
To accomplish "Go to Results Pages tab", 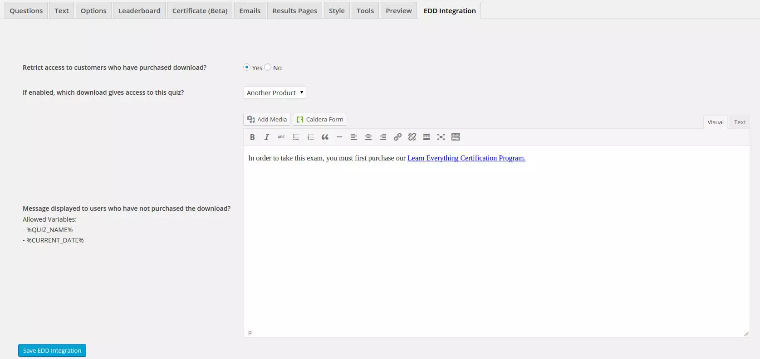I will [295, 10].
